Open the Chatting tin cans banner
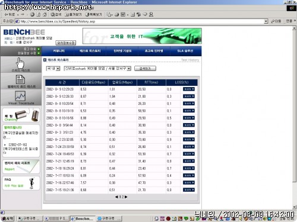The height and width of the screenshot is (222, 297). coord(21,115)
